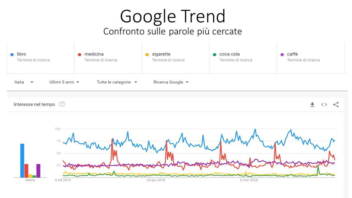Click the blue dot beside libro
Image resolution: width=352 pixels, height=198 pixels.
(12, 55)
